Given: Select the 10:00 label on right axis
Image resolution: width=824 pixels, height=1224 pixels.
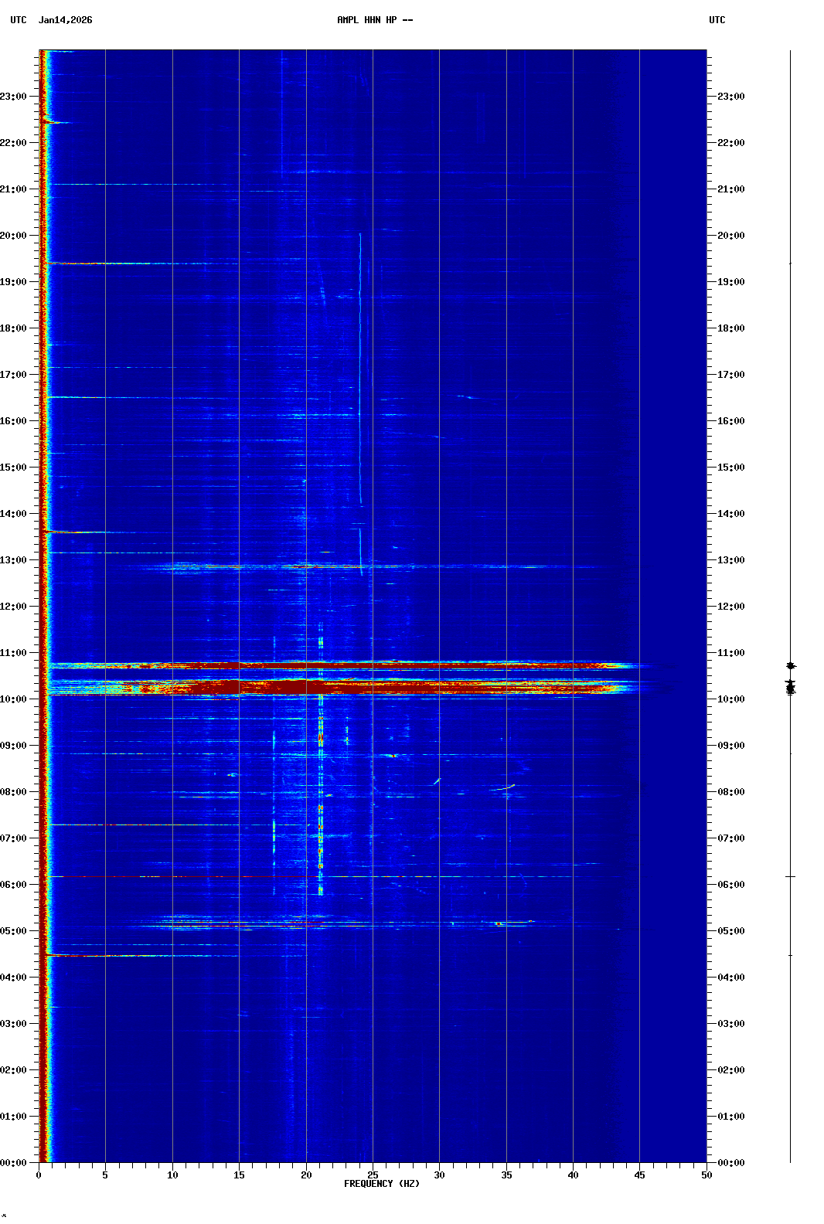Looking at the screenshot, I should [730, 699].
